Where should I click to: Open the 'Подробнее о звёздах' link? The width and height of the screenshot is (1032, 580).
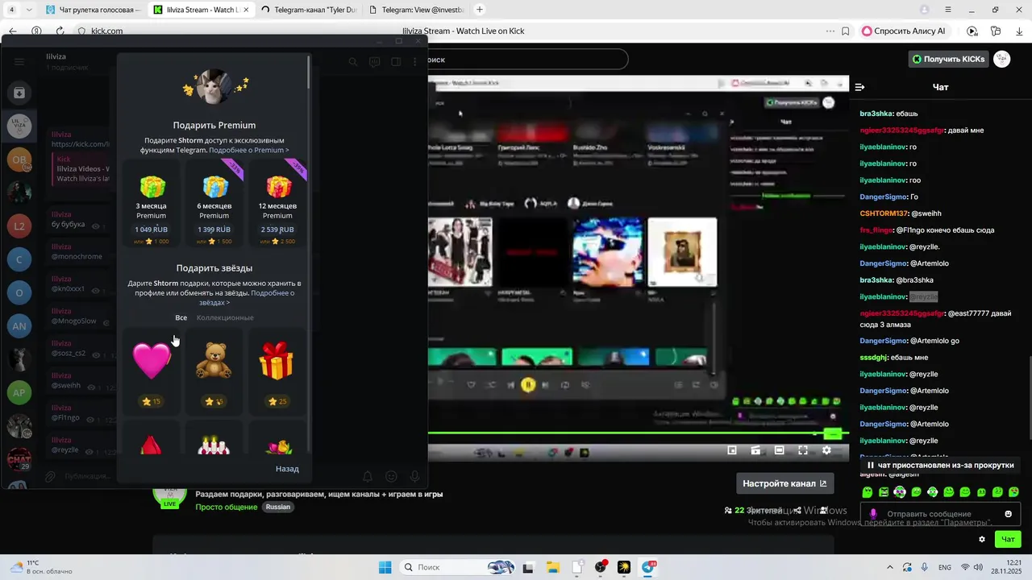pos(246,298)
